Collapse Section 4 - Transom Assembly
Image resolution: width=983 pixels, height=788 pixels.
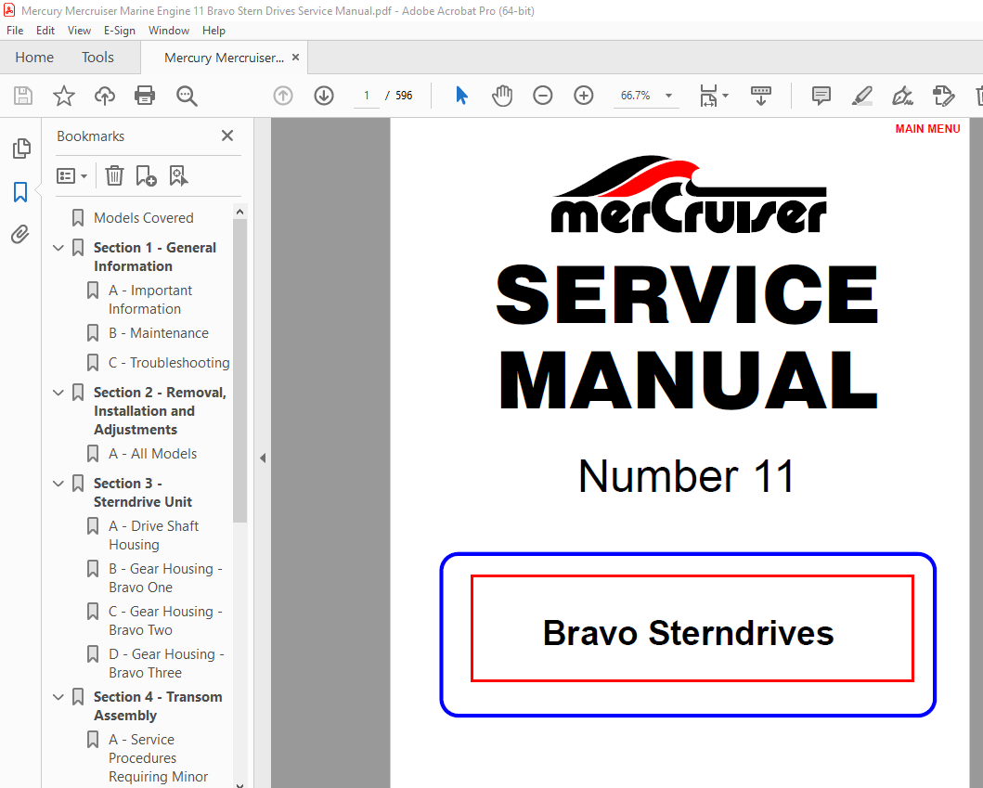pyautogui.click(x=58, y=696)
